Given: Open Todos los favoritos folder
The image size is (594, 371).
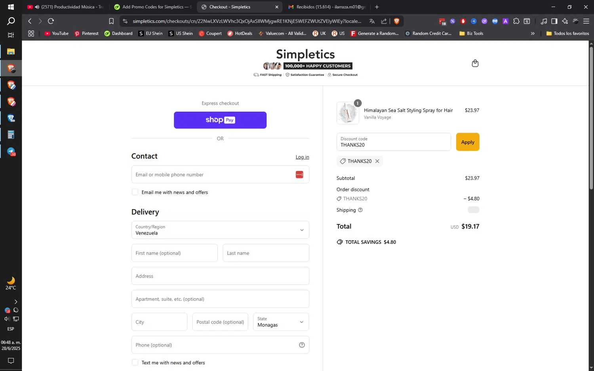Looking at the screenshot, I should pyautogui.click(x=567, y=34).
